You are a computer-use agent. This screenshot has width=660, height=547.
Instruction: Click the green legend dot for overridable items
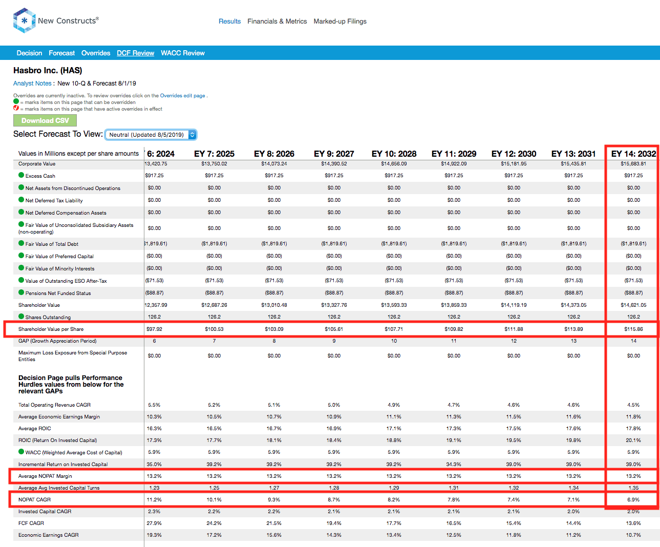pyautogui.click(x=16, y=101)
